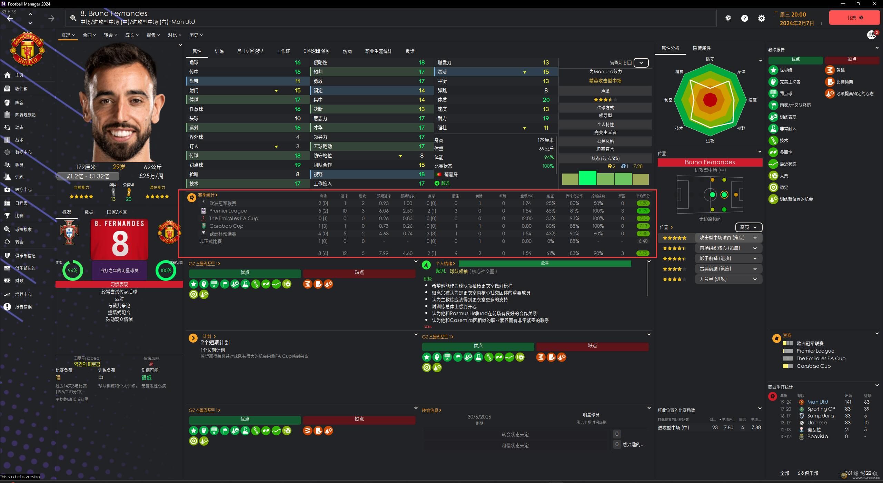The width and height of the screenshot is (883, 483).
Task: Open the 合同 contract dropdown menu
Action: (89, 35)
